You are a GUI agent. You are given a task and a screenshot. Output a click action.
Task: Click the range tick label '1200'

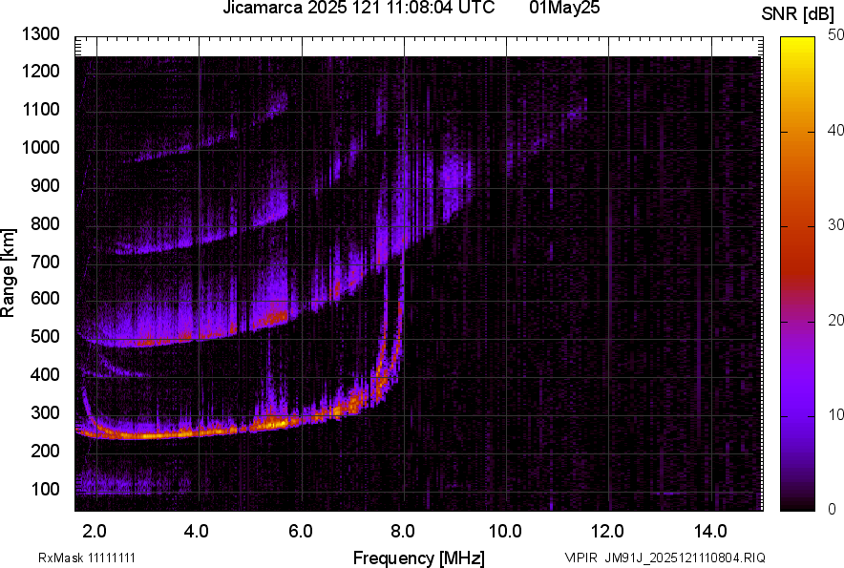coord(40,71)
